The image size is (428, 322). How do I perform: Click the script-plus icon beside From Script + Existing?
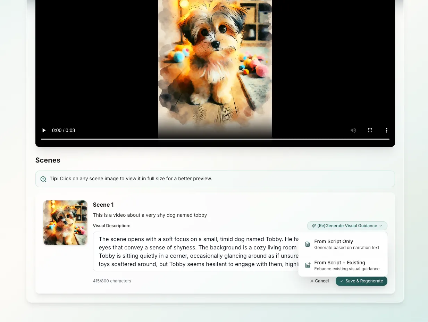click(307, 265)
